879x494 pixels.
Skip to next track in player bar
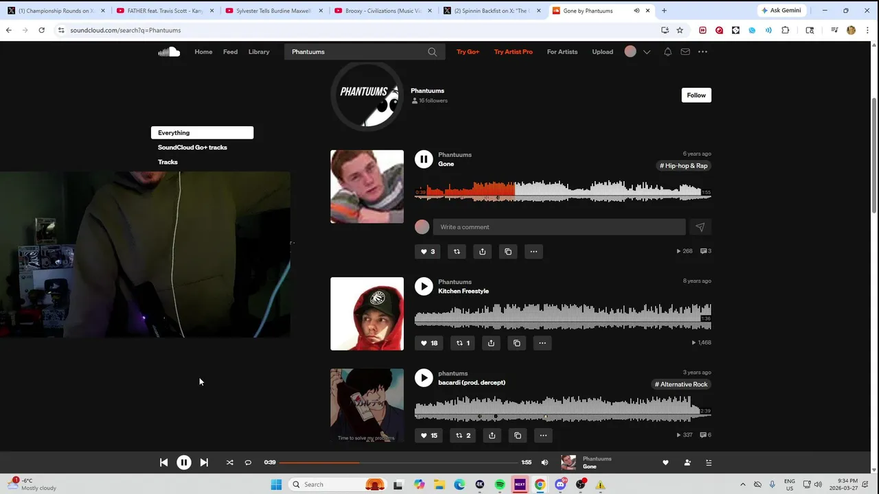tap(204, 462)
